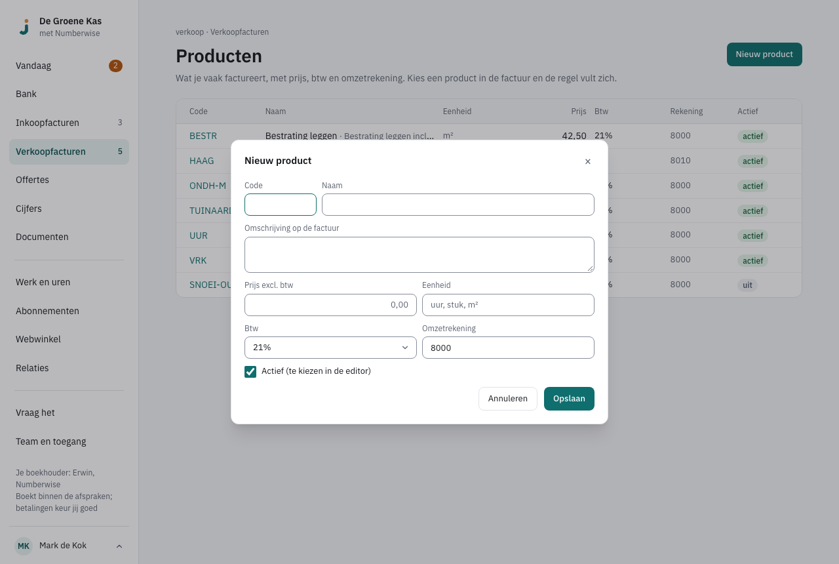This screenshot has height=564, width=839.
Task: Navigate to Cijfers
Action: [69, 209]
